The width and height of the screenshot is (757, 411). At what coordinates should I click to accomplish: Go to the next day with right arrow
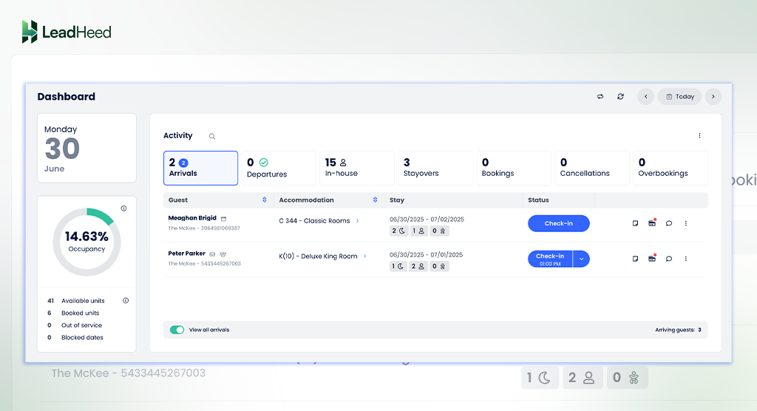click(x=713, y=97)
